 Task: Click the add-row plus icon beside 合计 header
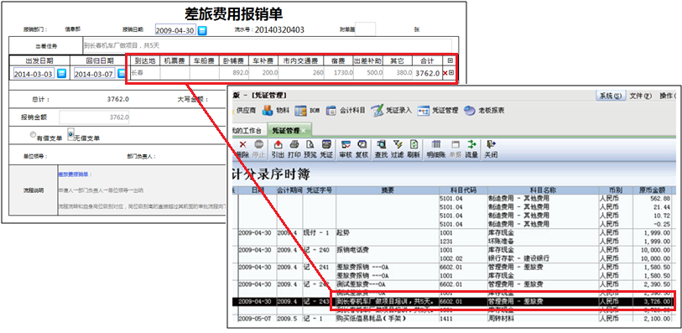click(450, 60)
